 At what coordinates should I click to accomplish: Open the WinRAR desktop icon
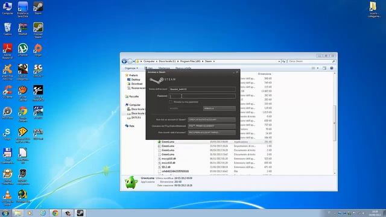[x=23, y=29]
